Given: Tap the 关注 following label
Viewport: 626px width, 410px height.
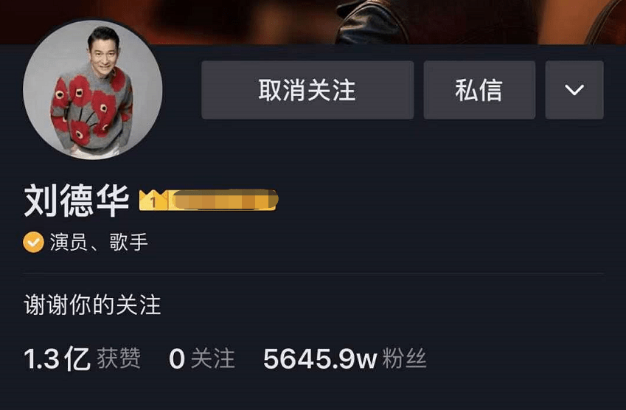Looking at the screenshot, I should pyautogui.click(x=213, y=358).
